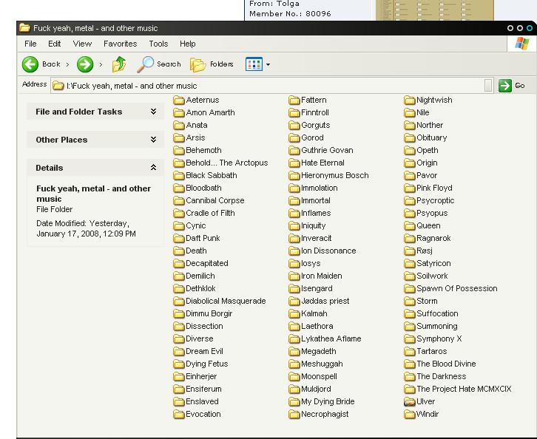537x439 pixels.
Task: Select the Aeternus folder icon
Action: (179, 101)
